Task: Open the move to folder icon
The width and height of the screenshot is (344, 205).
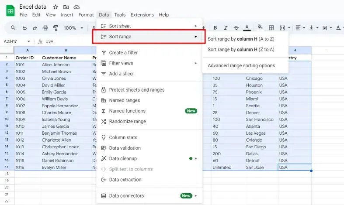Action: pyautogui.click(x=66, y=7)
